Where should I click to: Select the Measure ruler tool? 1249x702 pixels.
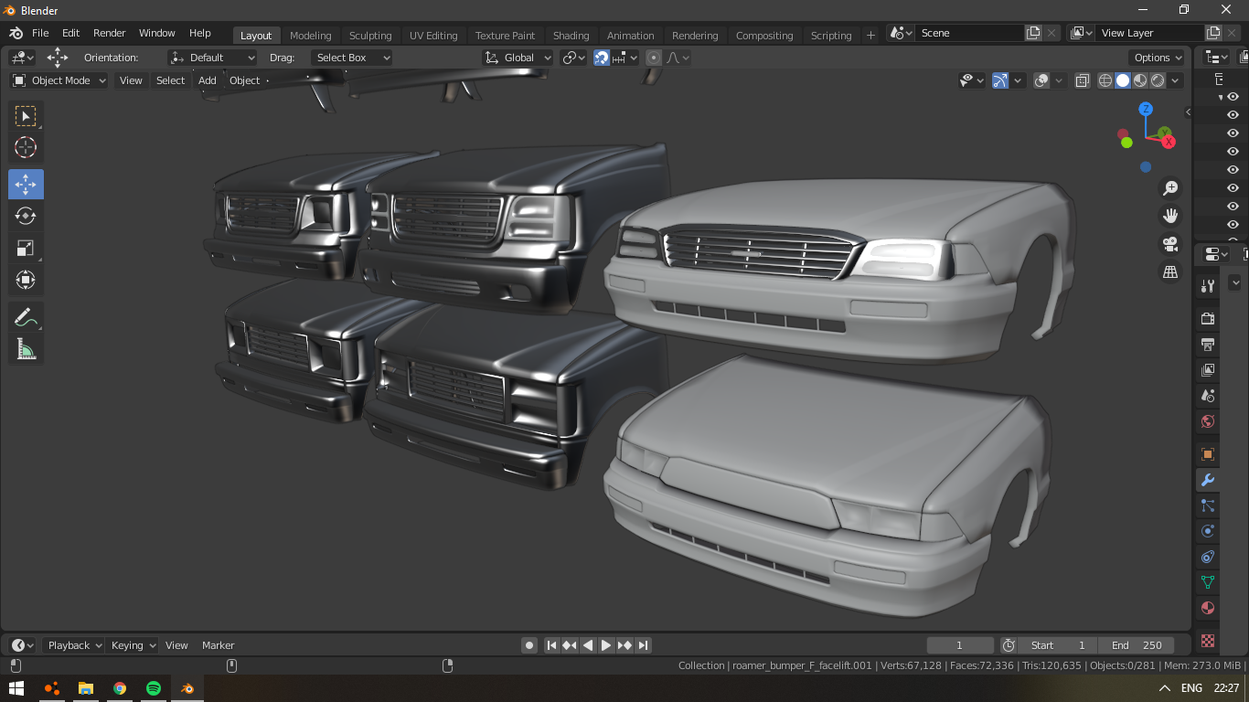(26, 348)
